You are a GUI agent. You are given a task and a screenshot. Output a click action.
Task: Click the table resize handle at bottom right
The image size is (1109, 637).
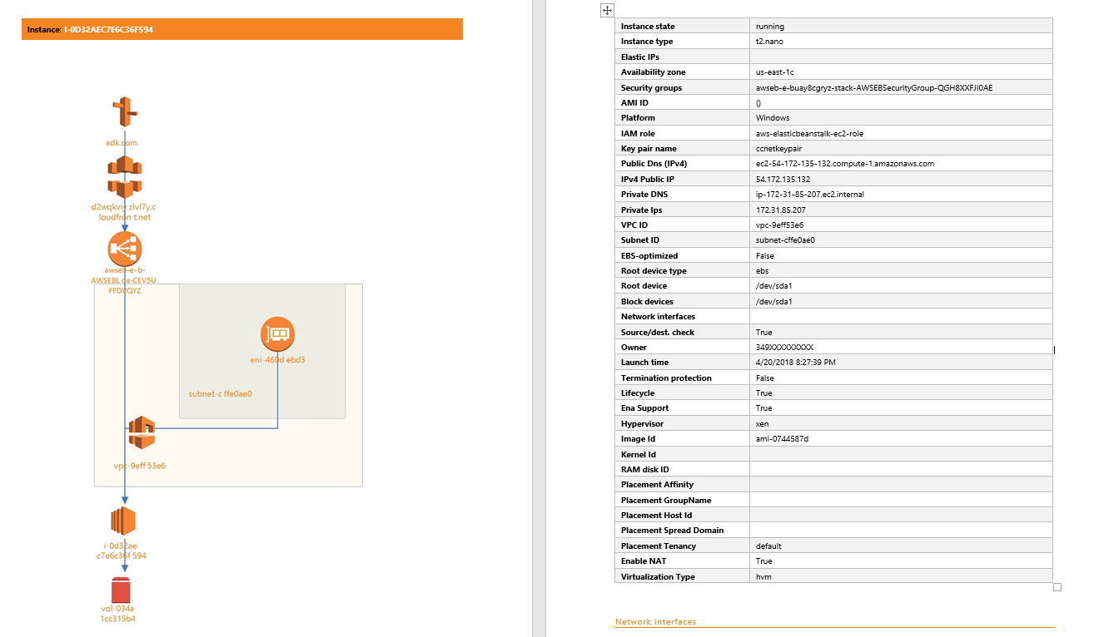tap(1057, 587)
